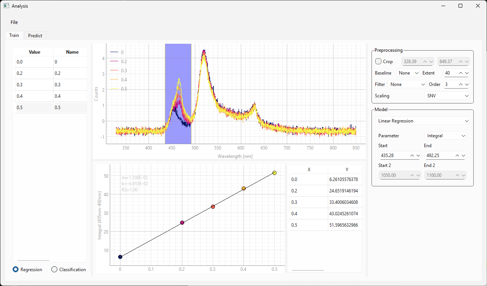Expand the Scaling SNV dropdown
487x286 pixels.
[447, 96]
